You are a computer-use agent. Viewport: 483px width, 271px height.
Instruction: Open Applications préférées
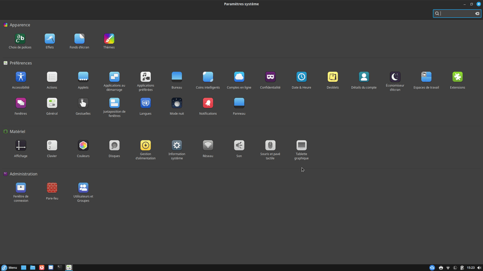tap(146, 81)
